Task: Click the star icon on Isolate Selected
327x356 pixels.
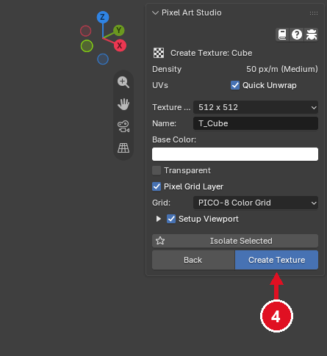Action: (160, 241)
